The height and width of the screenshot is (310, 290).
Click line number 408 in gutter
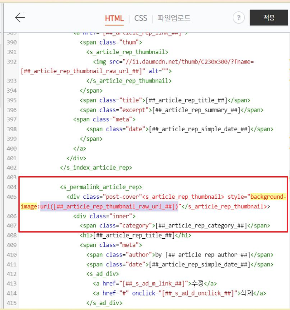click(x=12, y=235)
